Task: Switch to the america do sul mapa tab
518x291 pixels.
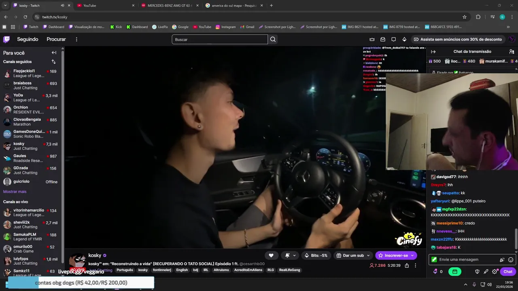Action: pyautogui.click(x=234, y=6)
